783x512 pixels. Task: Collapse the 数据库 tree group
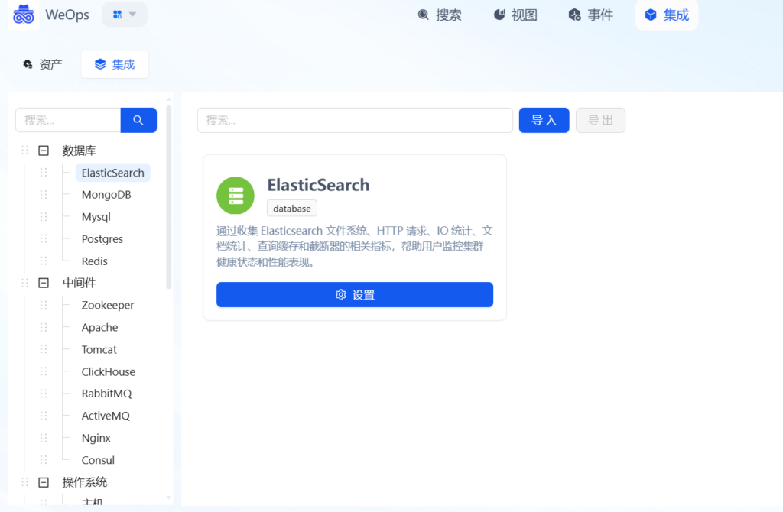click(44, 151)
